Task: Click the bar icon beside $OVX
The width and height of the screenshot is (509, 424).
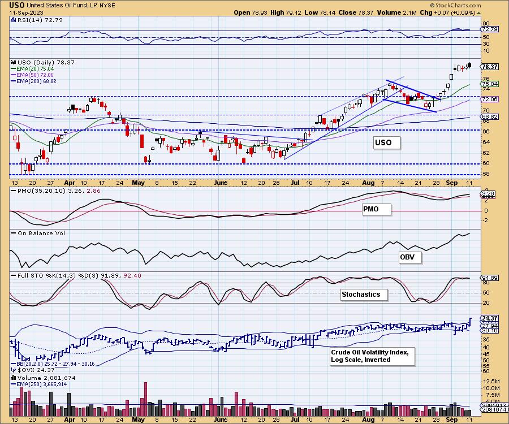Action: [x=14, y=370]
